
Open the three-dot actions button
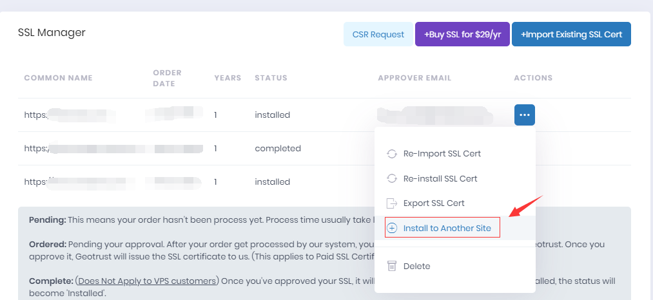(x=525, y=115)
